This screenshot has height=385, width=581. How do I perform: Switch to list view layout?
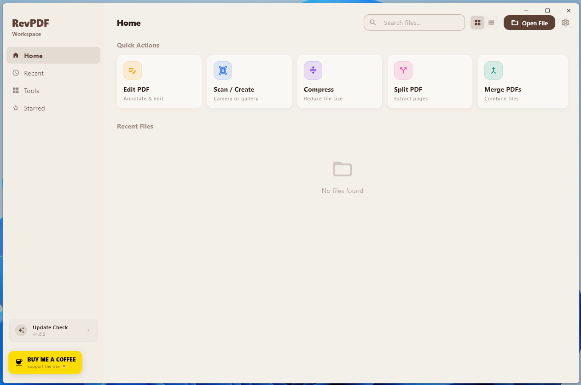point(491,23)
